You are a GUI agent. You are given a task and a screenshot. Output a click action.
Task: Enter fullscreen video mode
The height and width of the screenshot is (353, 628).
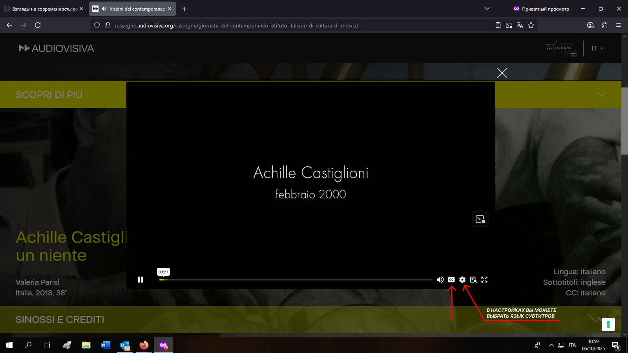[x=484, y=280]
